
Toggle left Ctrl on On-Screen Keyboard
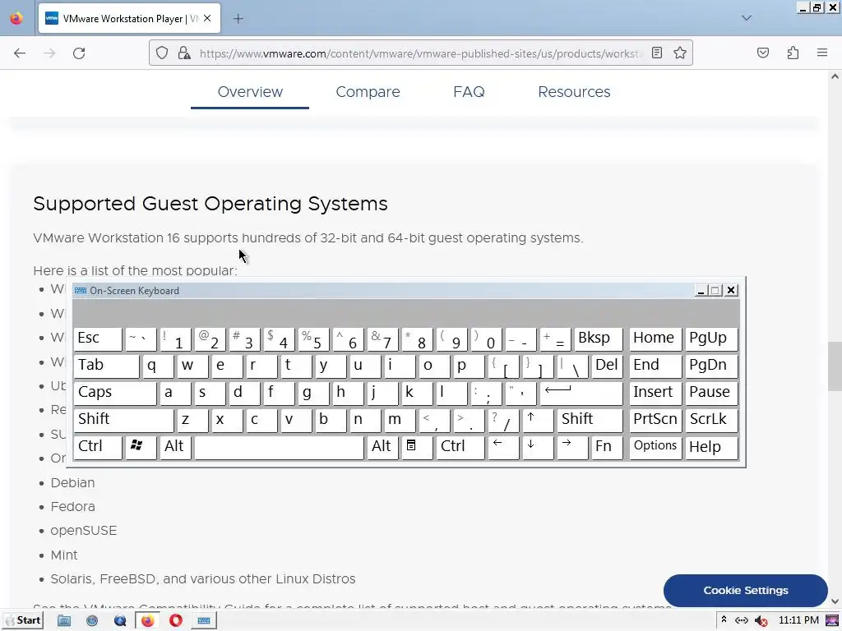pyautogui.click(x=97, y=447)
